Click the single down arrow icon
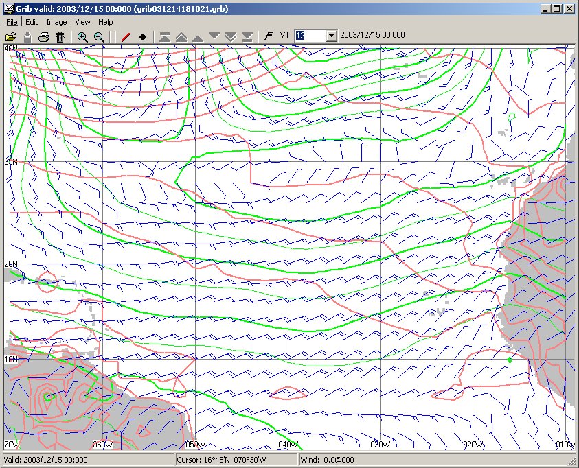 click(x=214, y=36)
